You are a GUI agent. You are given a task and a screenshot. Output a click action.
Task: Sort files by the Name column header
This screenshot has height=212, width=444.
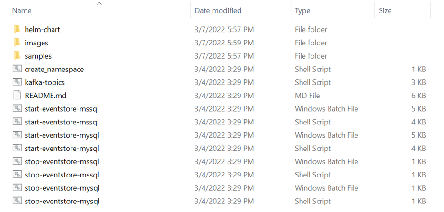[x=22, y=10]
